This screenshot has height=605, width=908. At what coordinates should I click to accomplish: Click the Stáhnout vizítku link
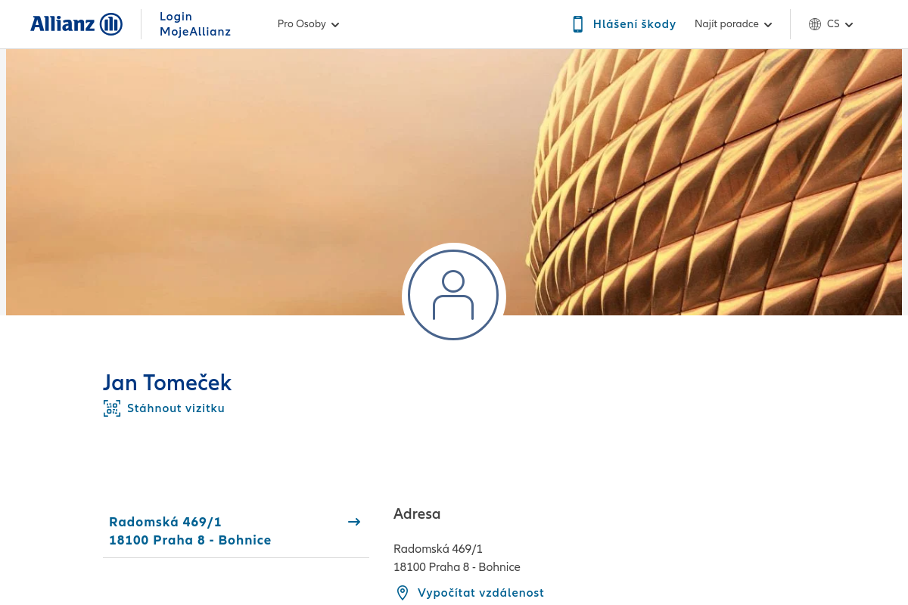pyautogui.click(x=176, y=408)
